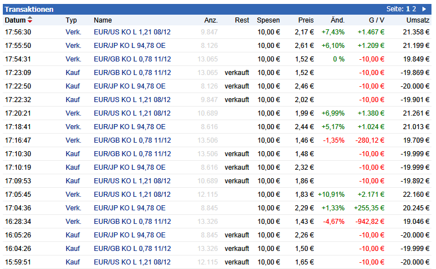Select the 2,17 € price value
Image resolution: width=436 pixels, height=269 pixels.
click(304, 32)
